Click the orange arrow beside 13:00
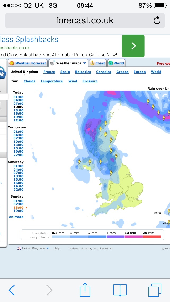The height and width of the screenshot is (302, 170). click(x=26, y=208)
